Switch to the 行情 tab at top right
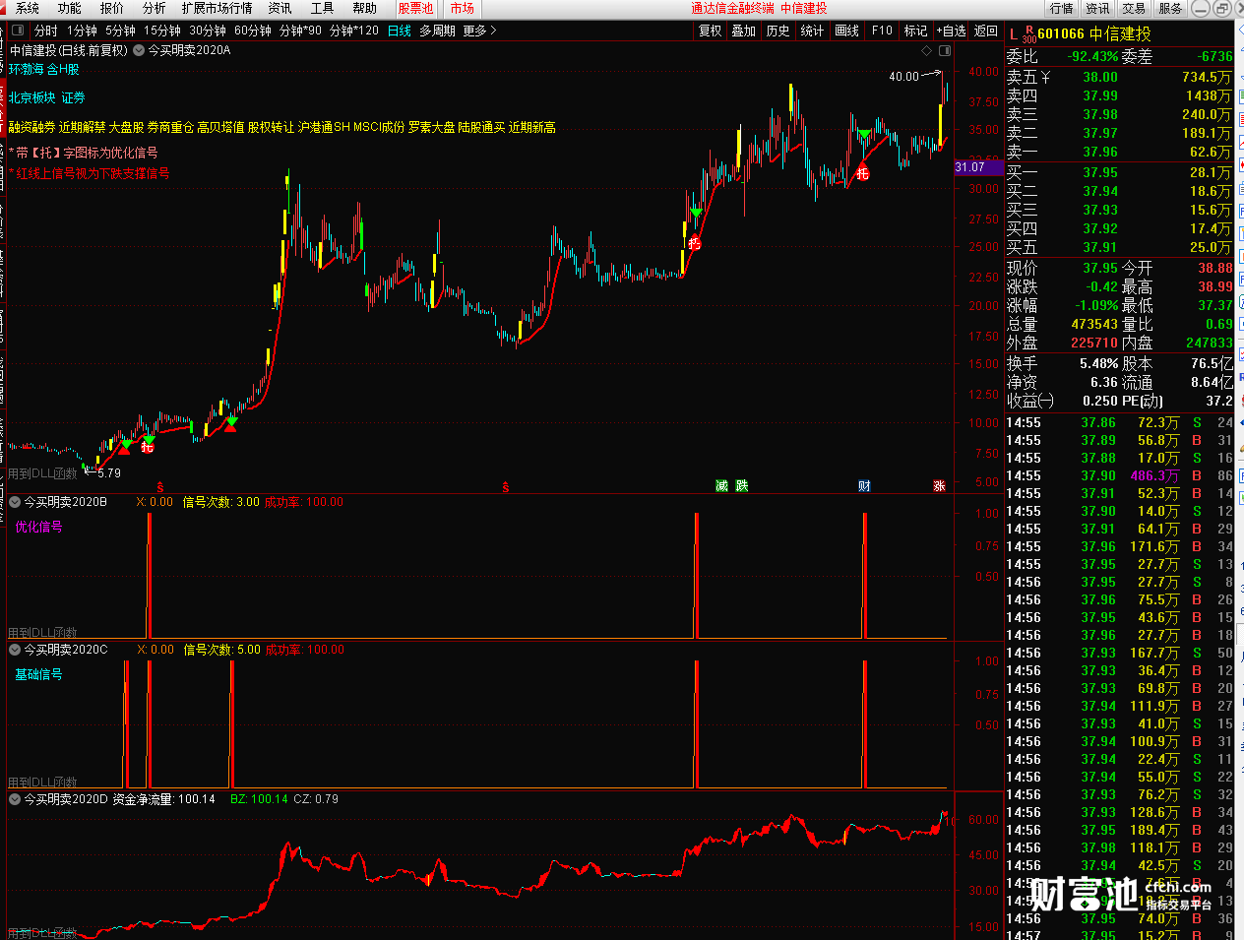1244x940 pixels. (x=1062, y=8)
